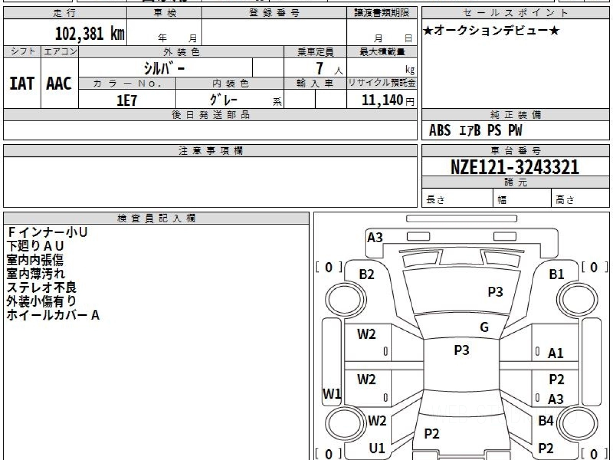Select the 内装色 header
Image resolution: width=613 pixels, height=460 pixels.
[230, 84]
